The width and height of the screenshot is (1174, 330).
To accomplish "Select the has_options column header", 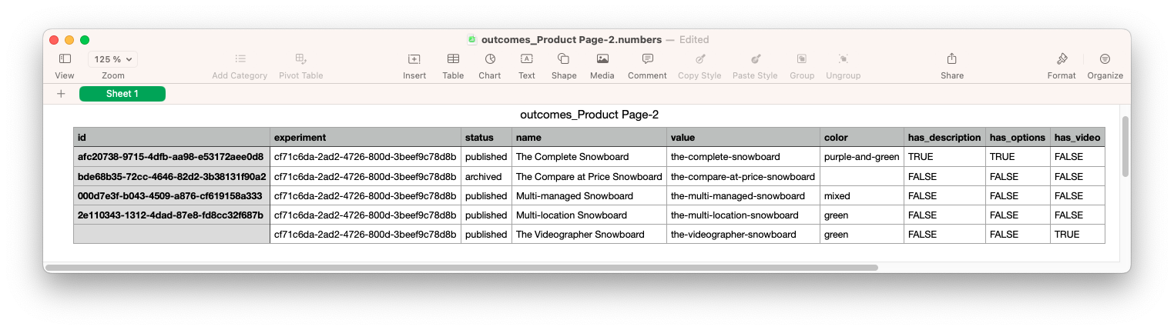I will tap(1018, 137).
